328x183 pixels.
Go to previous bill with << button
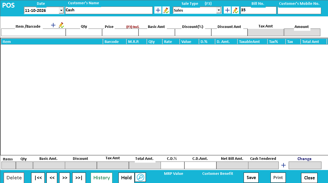pyautogui.click(x=52, y=178)
